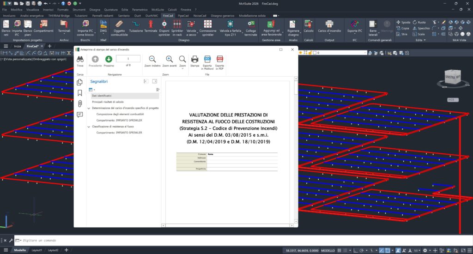This screenshot has height=254, width=473.
Task: Select the Terminale hydrant tool
Action: (x=151, y=26)
